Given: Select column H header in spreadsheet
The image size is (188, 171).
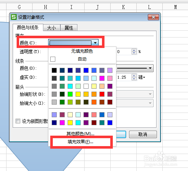Looking at the screenshot, I should [46, 7].
